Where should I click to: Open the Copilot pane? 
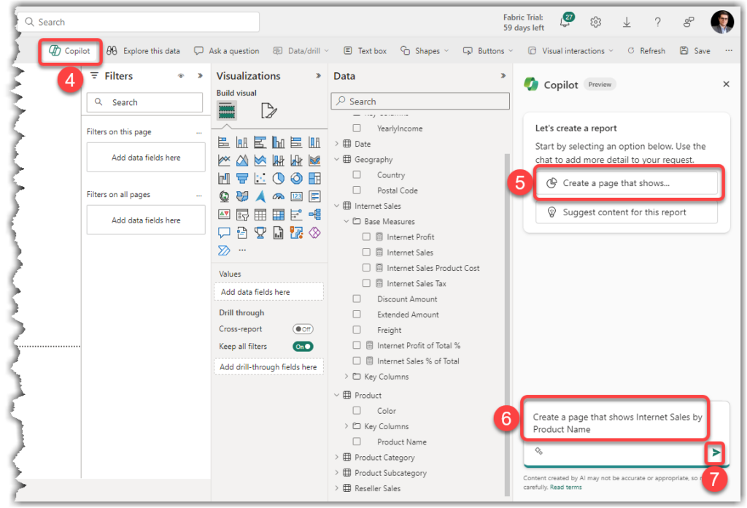pyautogui.click(x=69, y=50)
